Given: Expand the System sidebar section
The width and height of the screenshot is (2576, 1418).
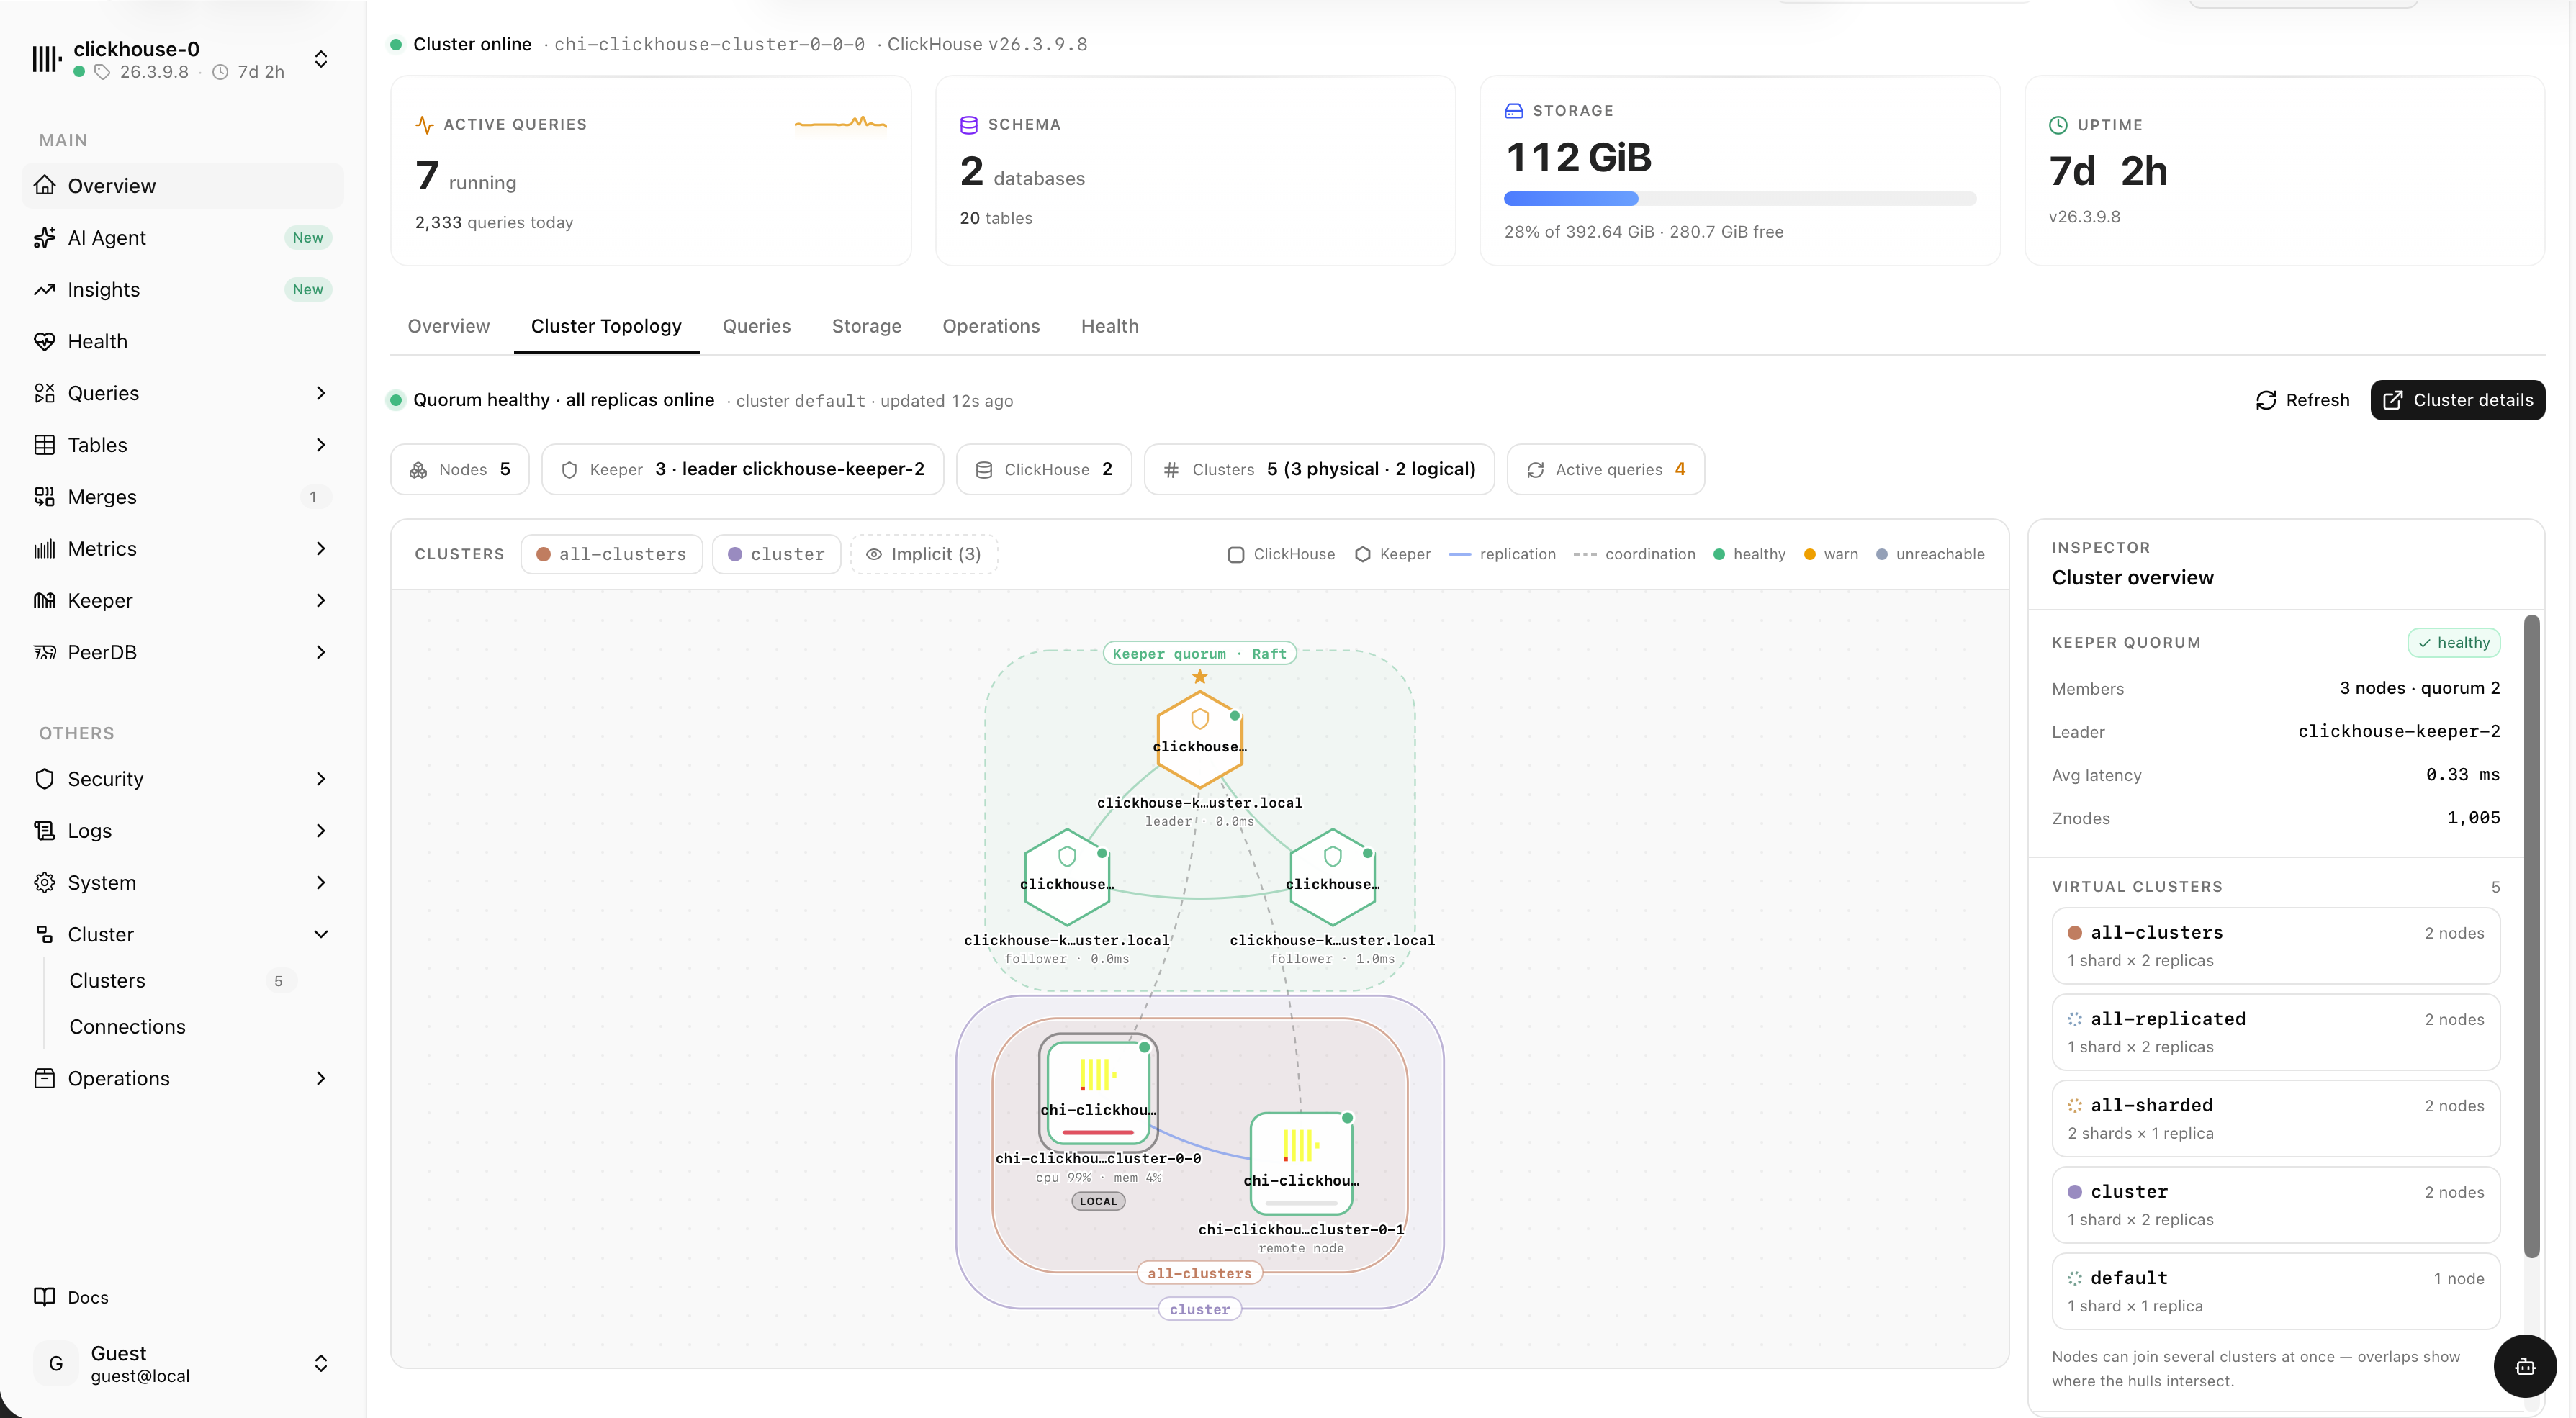Looking at the screenshot, I should click(x=321, y=883).
